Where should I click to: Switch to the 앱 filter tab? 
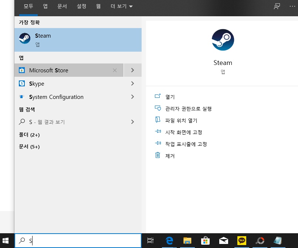pos(45,6)
